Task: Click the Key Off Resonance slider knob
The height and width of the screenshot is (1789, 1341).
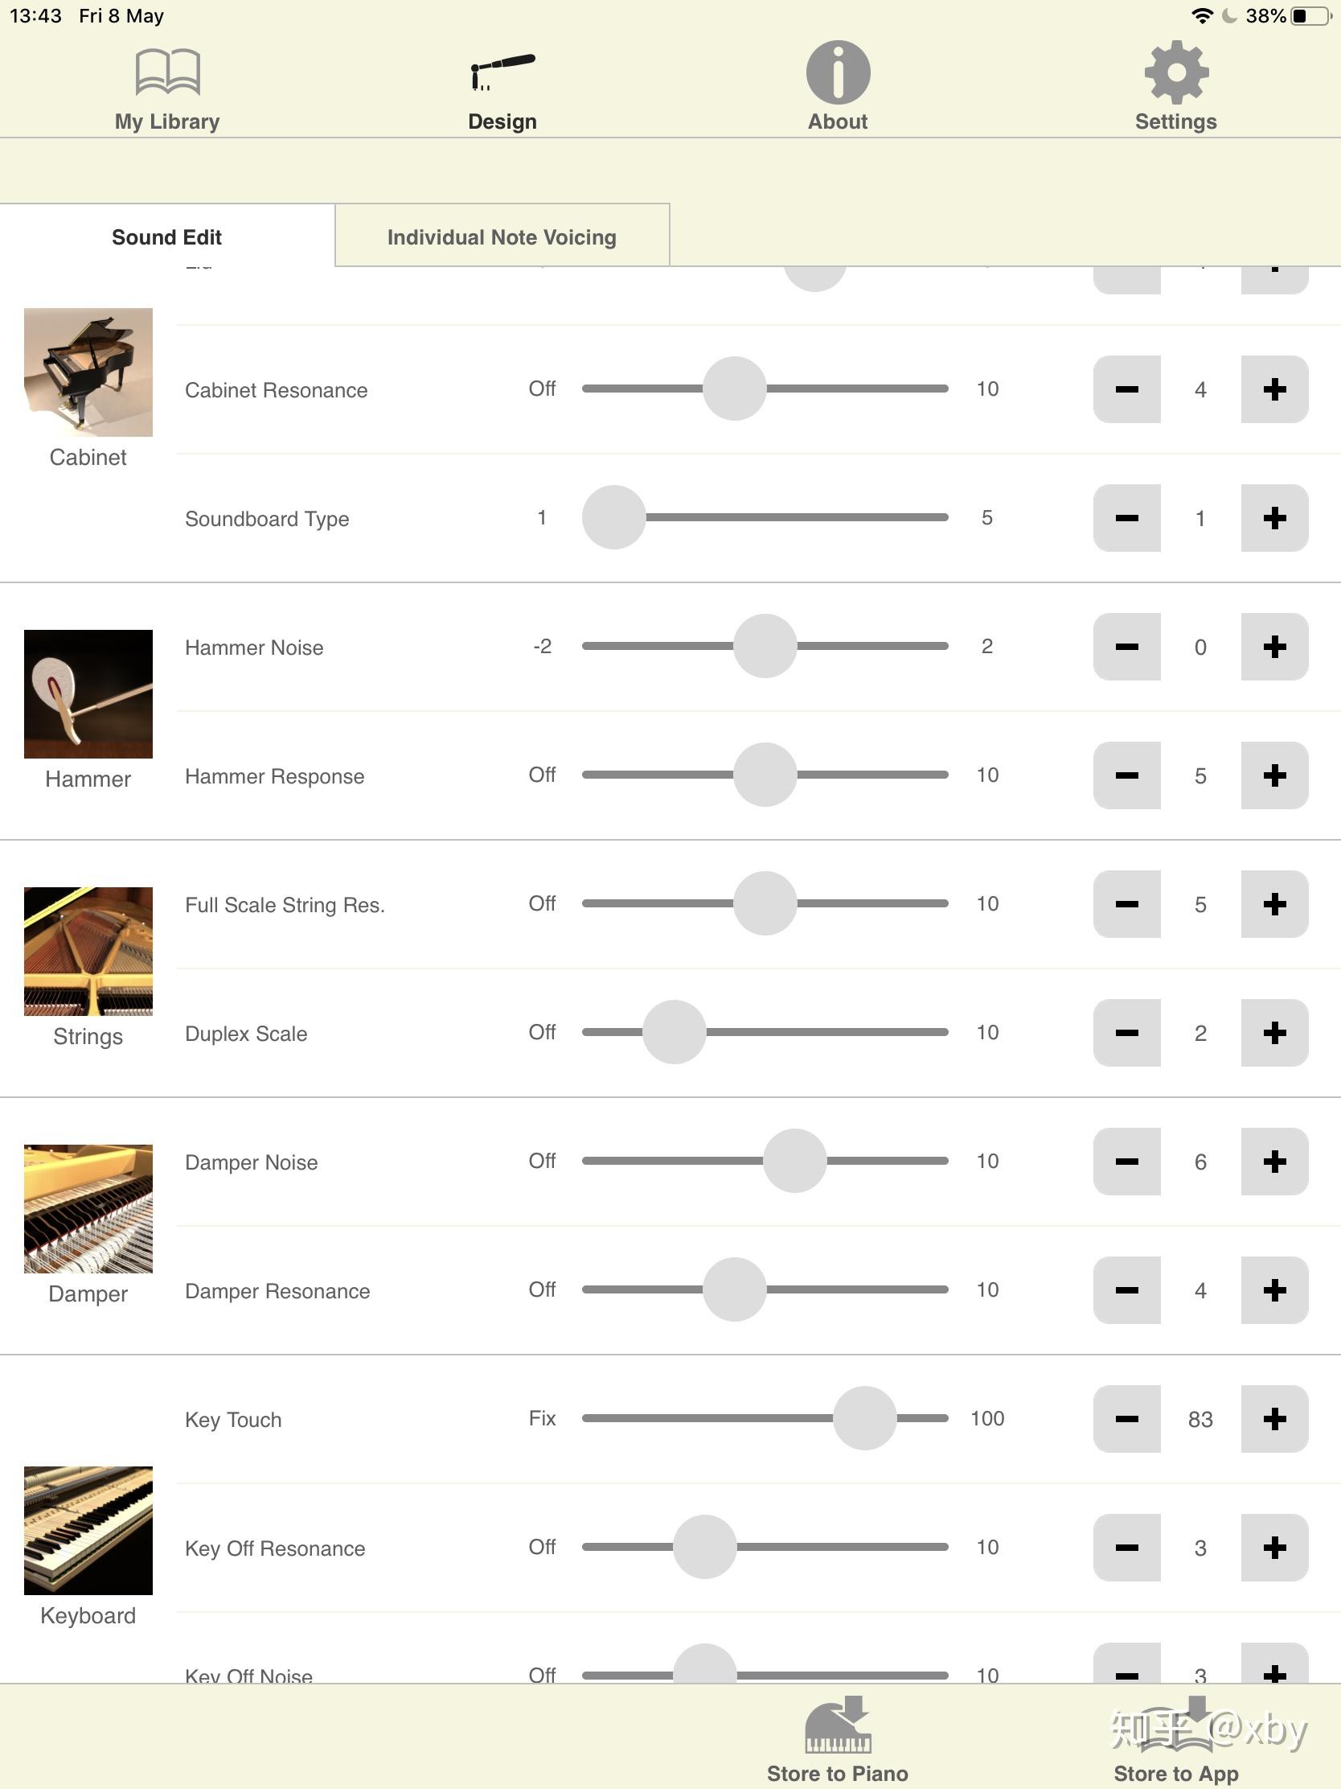Action: 705,1546
